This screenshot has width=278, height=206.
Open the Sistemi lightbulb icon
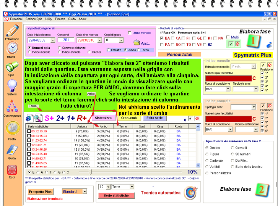(12, 86)
